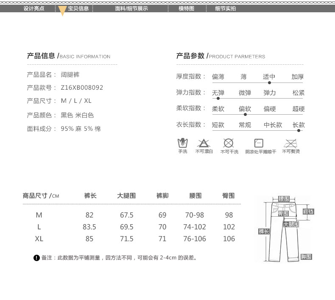335x300 pixels.
Task: Click the 松紧 elasticity option
Action: point(299,93)
